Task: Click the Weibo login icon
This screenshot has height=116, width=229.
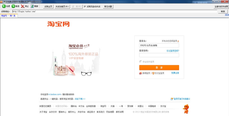Action: 140,73
